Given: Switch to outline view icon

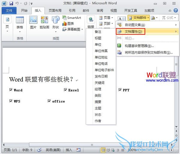Looking at the screenshot, I should click(118, 150).
